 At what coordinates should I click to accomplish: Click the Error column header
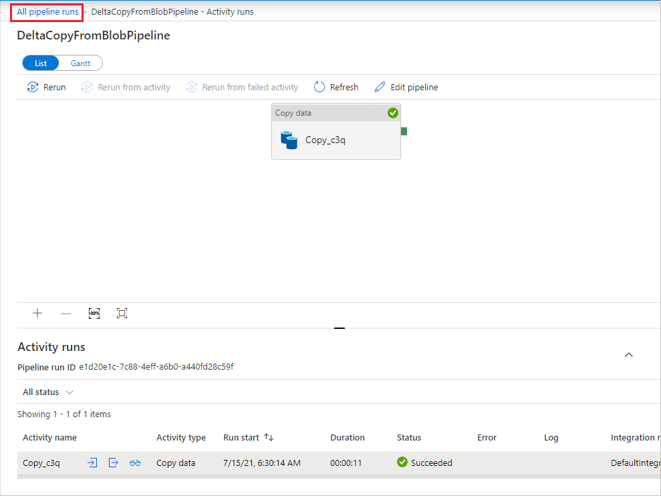point(487,437)
